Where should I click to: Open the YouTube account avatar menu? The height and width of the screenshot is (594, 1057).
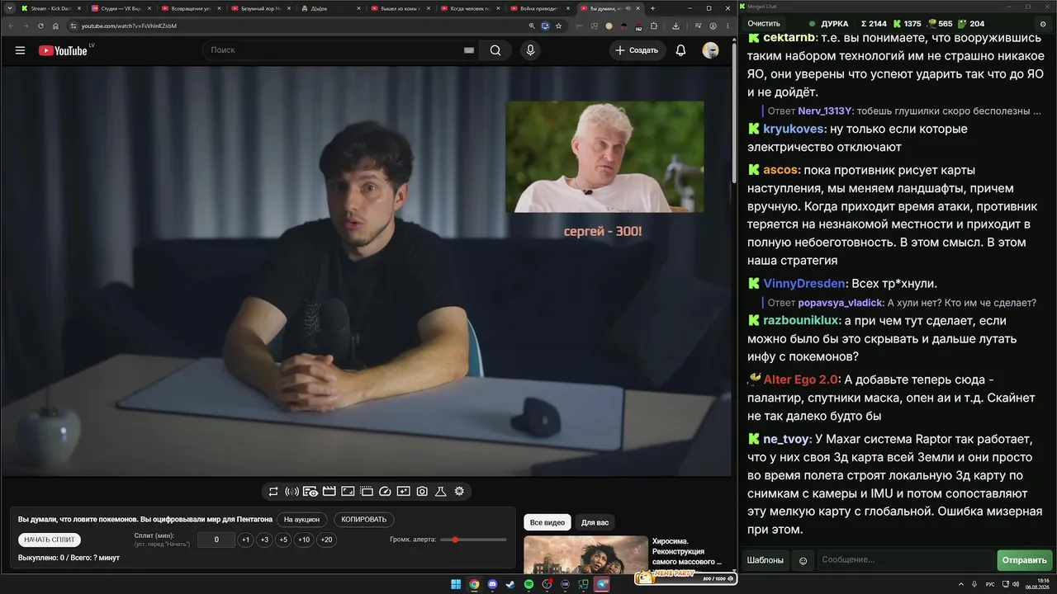click(710, 50)
